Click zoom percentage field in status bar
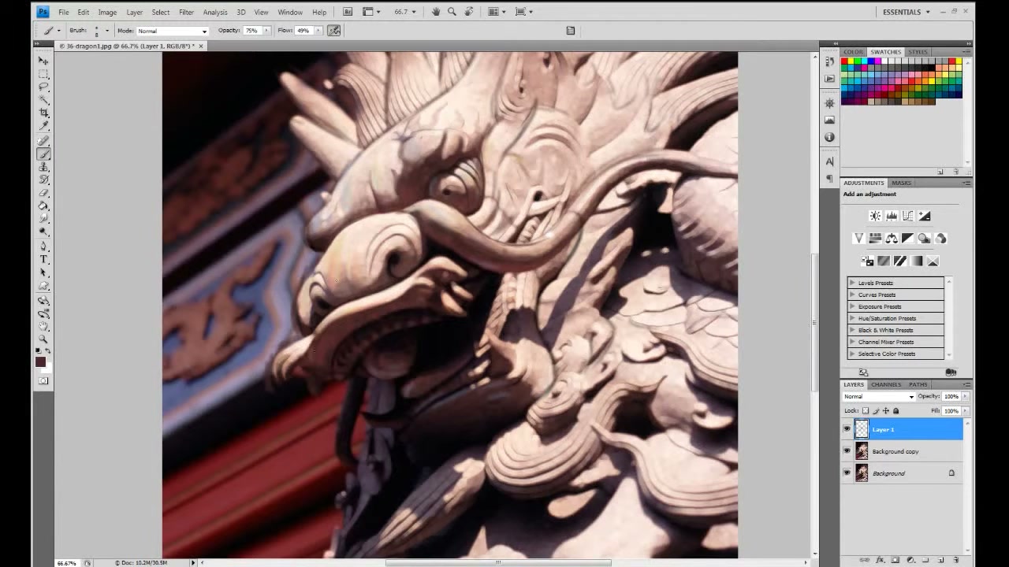Image resolution: width=1009 pixels, height=567 pixels. point(66,563)
